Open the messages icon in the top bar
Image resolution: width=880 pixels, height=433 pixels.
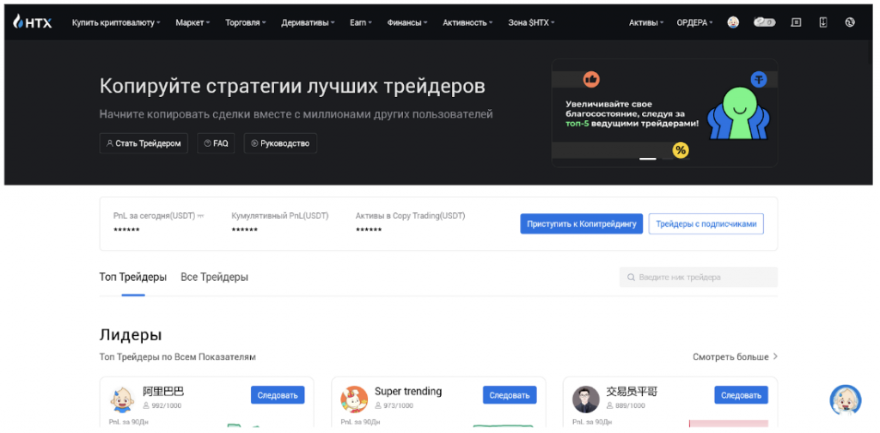coord(796,22)
